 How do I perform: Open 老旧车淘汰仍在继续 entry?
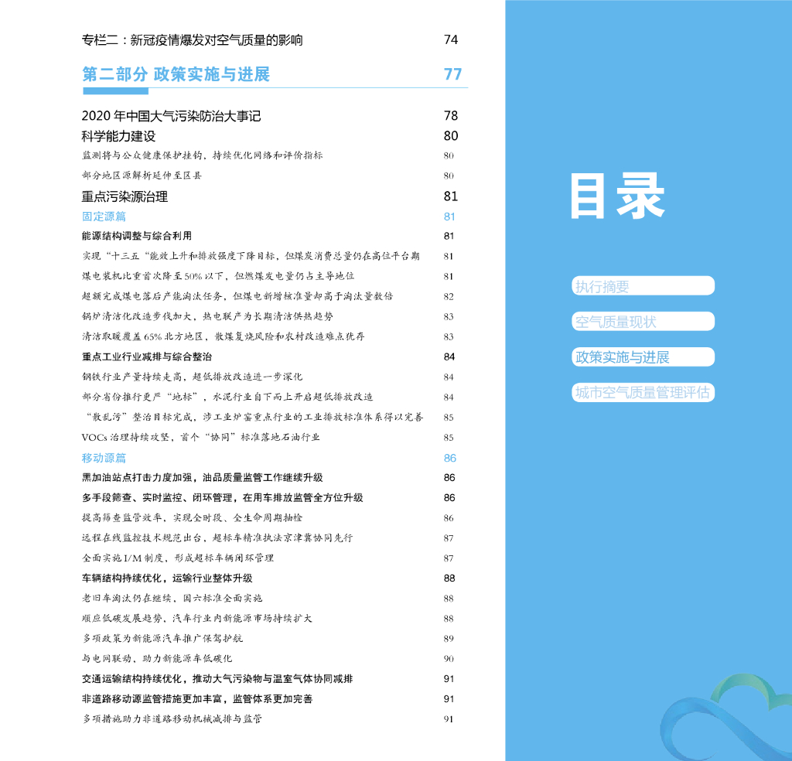(x=172, y=599)
